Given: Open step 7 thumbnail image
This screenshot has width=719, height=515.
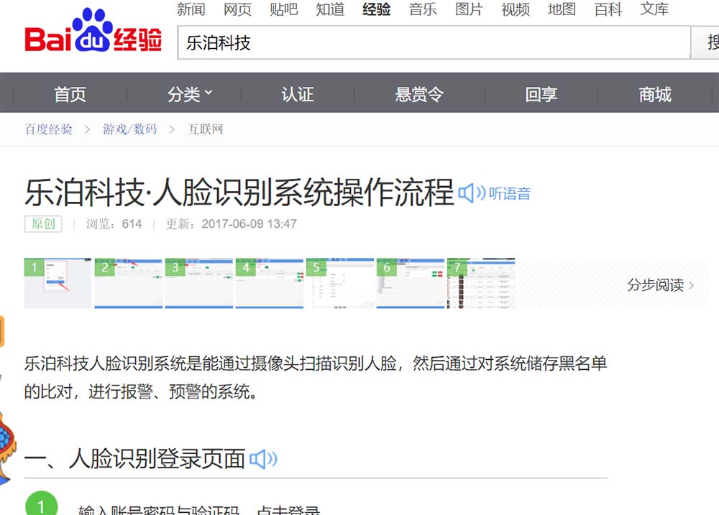Looking at the screenshot, I should pos(480,283).
